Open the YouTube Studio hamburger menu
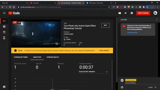The width and height of the screenshot is (160, 90). click(x=4, y=13)
